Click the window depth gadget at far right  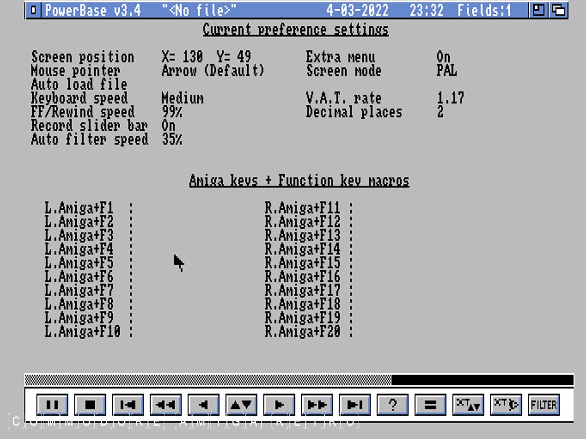pyautogui.click(x=558, y=10)
